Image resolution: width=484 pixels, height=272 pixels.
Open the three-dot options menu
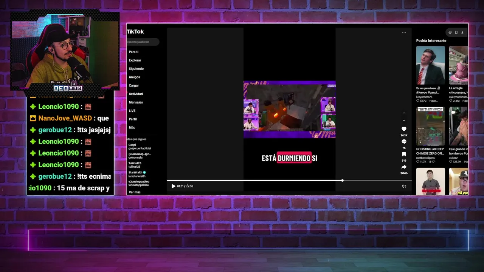tap(404, 33)
